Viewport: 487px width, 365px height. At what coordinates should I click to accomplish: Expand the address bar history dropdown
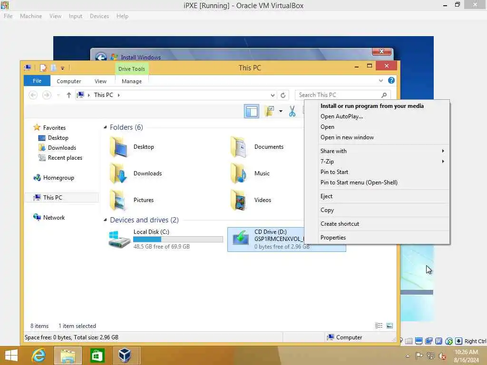pos(273,95)
